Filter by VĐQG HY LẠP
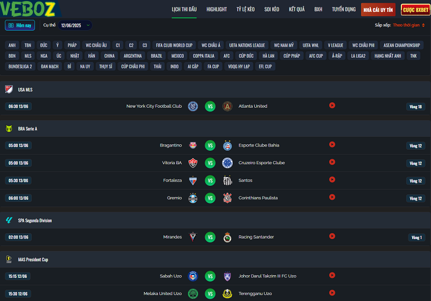Image resolution: width=431 pixels, height=301 pixels. (x=239, y=66)
